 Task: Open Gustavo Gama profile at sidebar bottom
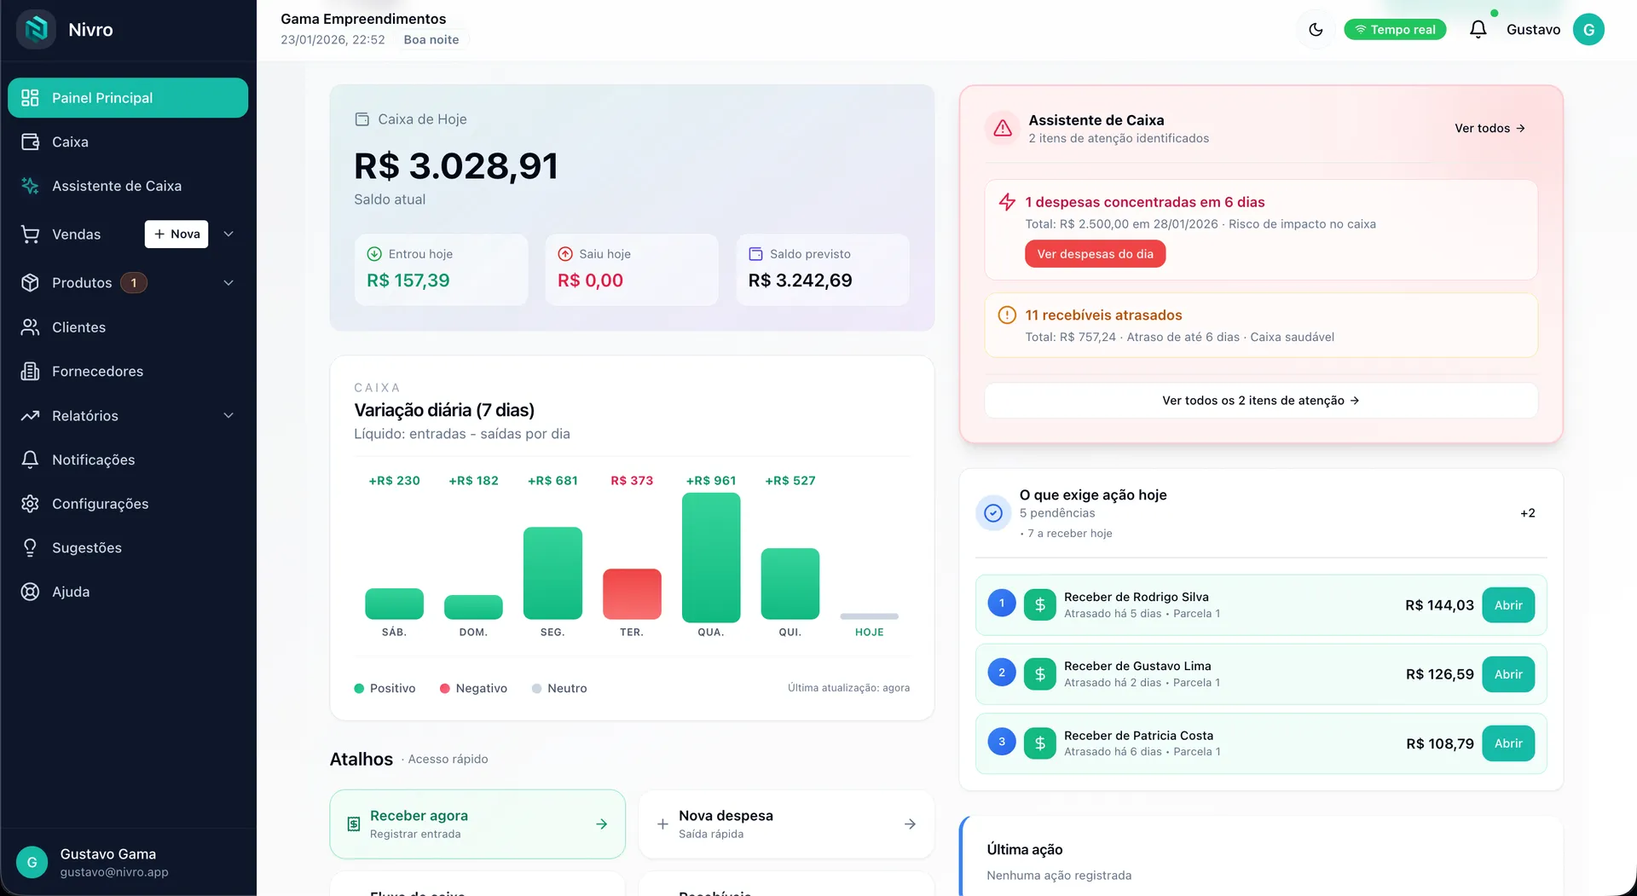pyautogui.click(x=128, y=863)
